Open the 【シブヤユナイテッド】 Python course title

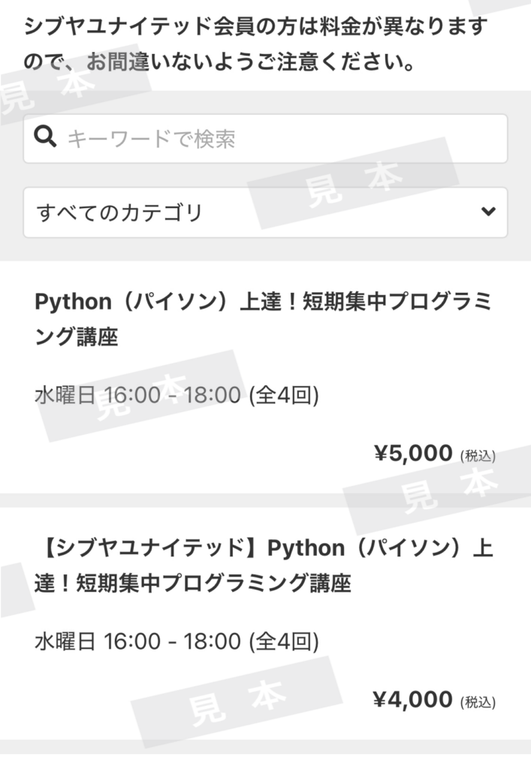pos(263,565)
